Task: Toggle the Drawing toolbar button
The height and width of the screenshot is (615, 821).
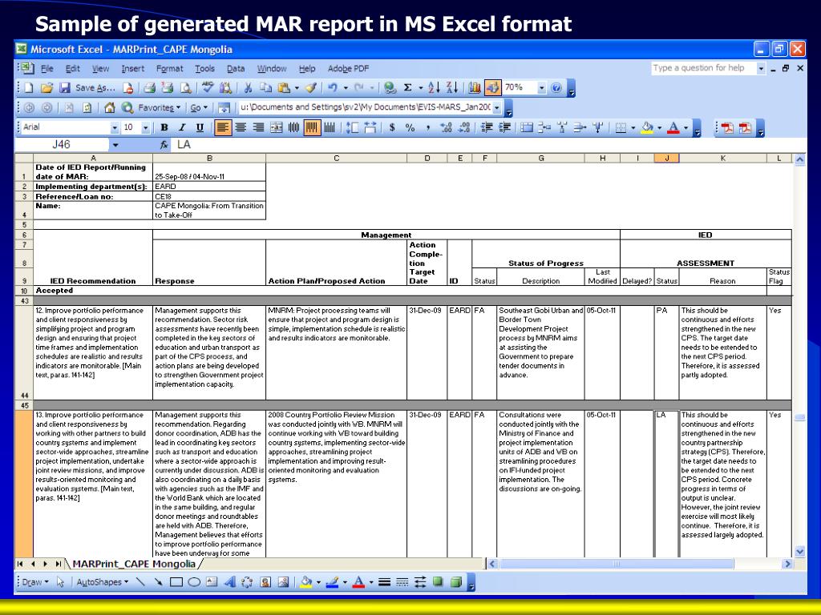Action: [x=492, y=88]
